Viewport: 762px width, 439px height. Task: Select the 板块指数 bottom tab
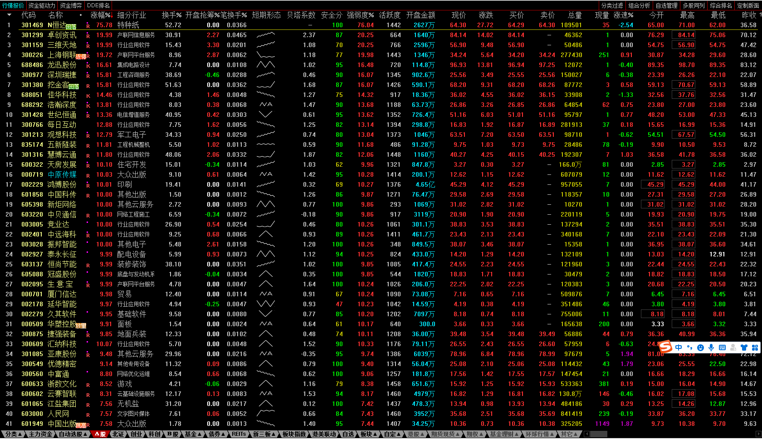point(294,434)
